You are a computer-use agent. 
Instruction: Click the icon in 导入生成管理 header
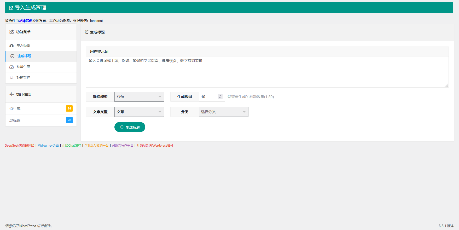click(x=11, y=8)
